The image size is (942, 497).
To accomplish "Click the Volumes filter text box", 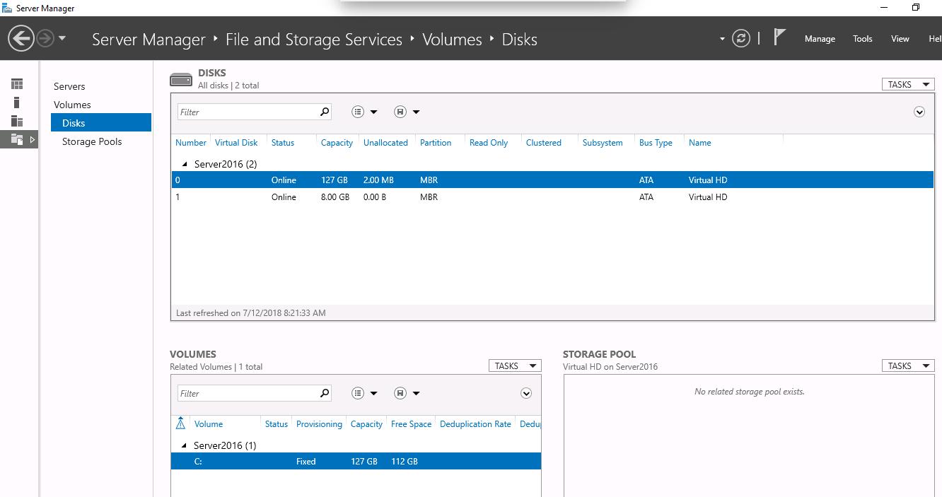I will click(x=248, y=393).
